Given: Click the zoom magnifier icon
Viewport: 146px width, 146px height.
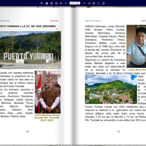Looking at the screenshot, I should [x=42, y=3].
